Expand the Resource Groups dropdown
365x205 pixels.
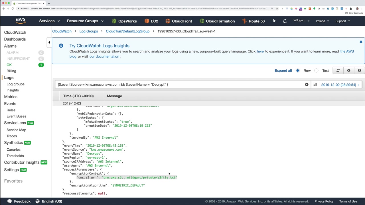[x=85, y=21]
